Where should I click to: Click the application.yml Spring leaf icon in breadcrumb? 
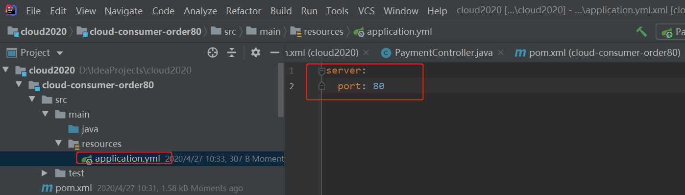click(359, 32)
